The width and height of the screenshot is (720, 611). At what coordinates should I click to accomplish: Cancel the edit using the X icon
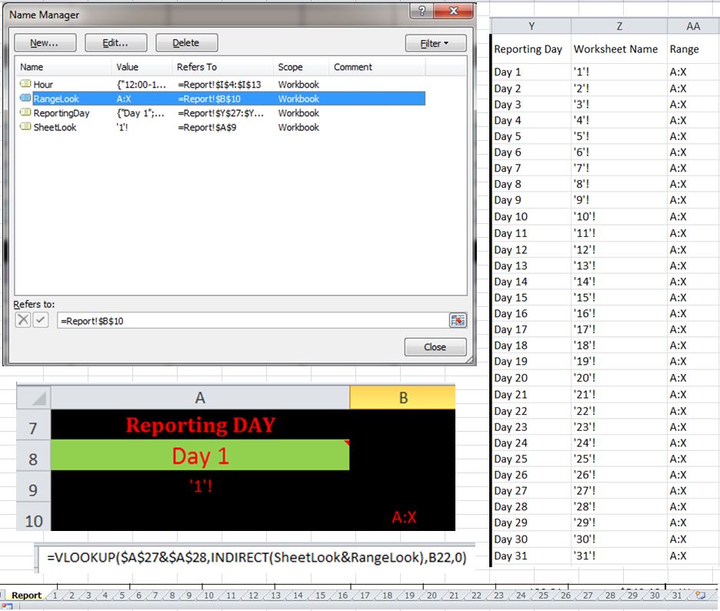(22, 320)
